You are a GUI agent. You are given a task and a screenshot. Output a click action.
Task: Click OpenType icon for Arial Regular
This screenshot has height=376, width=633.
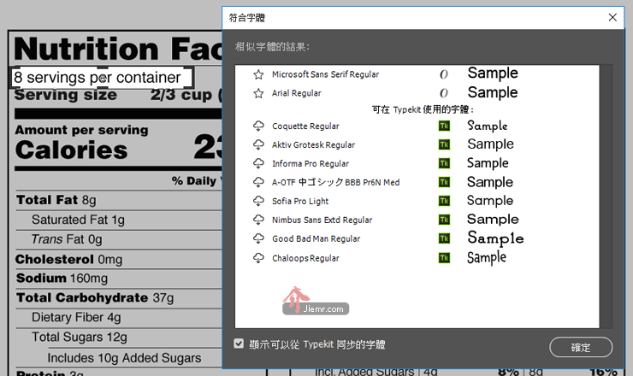[x=444, y=93]
